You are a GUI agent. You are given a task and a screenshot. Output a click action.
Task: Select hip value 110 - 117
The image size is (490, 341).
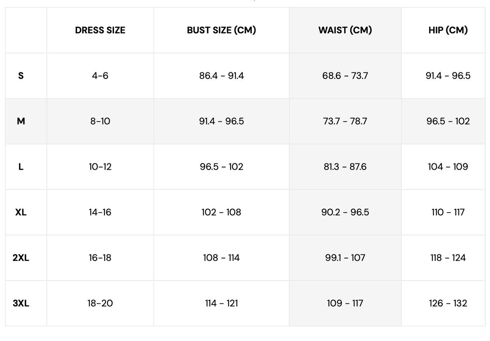click(448, 212)
